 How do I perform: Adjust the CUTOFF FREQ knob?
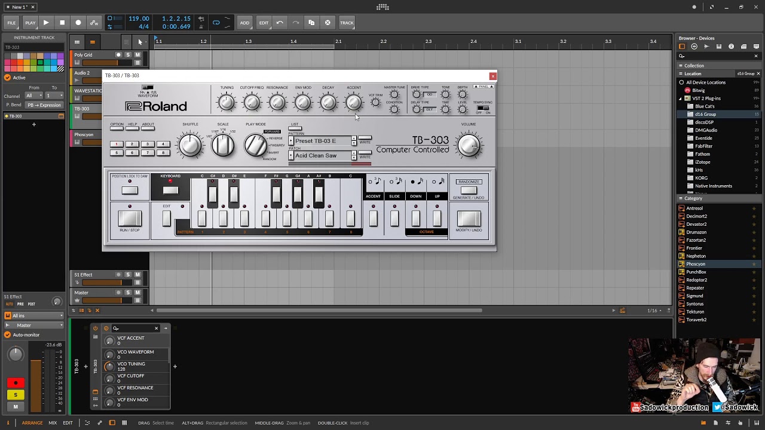tap(252, 103)
